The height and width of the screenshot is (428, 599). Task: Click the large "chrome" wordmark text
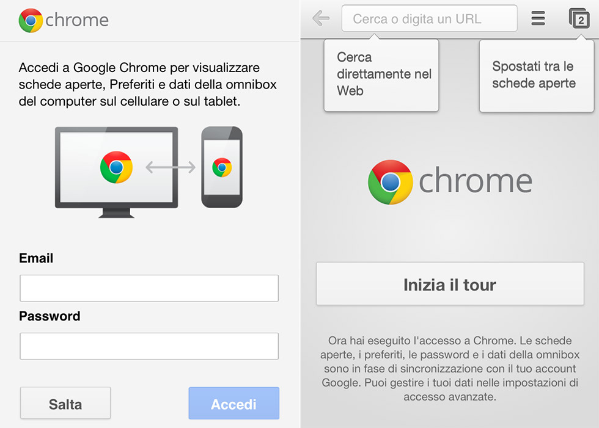coord(476,181)
